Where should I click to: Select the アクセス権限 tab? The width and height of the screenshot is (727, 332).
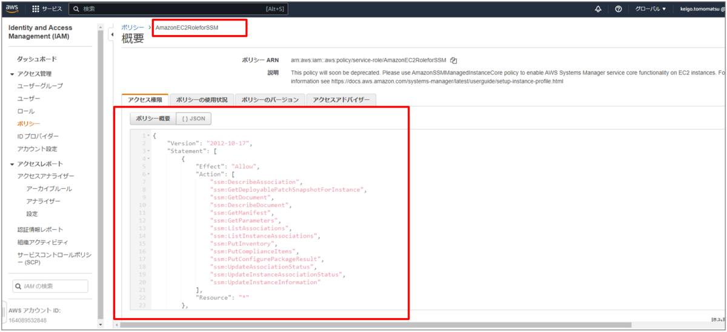tap(145, 100)
